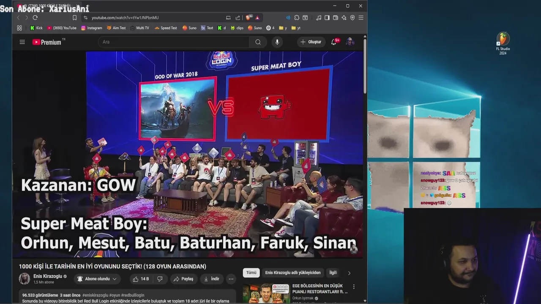
Task: Open Brave VPN shield icon
Action: pos(352,18)
